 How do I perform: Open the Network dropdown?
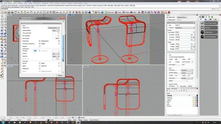click(56, 56)
